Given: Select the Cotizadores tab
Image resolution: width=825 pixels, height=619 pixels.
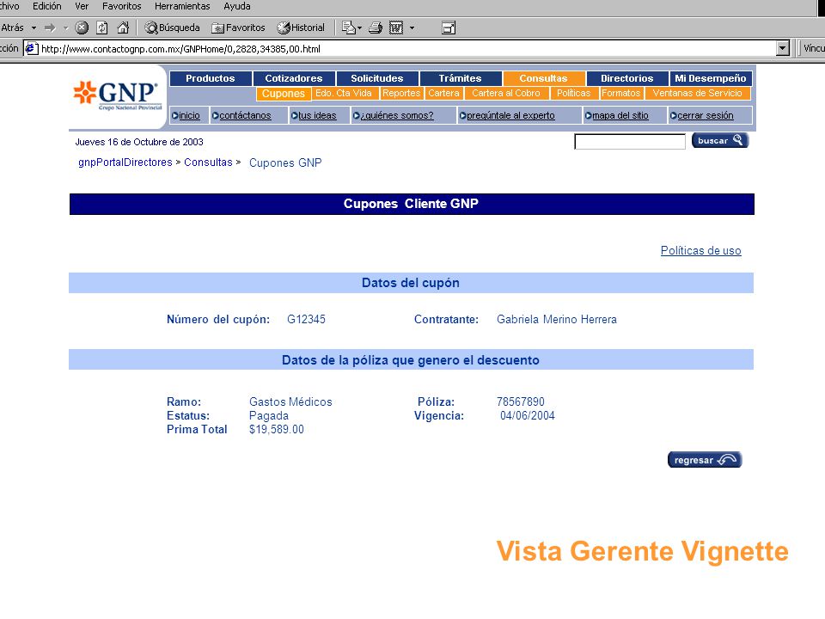Looking at the screenshot, I should coord(294,78).
